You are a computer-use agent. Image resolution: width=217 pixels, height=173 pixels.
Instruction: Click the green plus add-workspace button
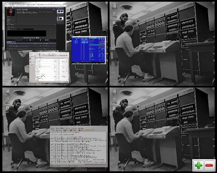pos(199,166)
